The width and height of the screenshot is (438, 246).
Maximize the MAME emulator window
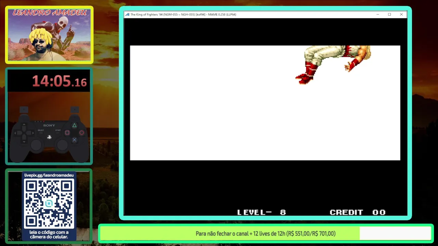tap(389, 14)
